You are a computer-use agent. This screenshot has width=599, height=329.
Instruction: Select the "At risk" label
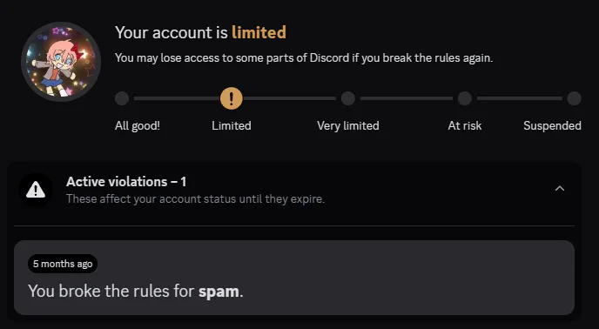point(465,125)
